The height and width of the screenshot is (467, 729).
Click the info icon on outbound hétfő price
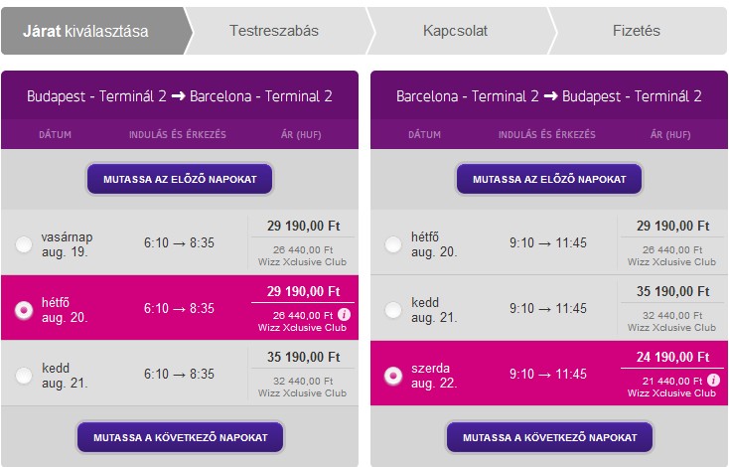(x=344, y=315)
